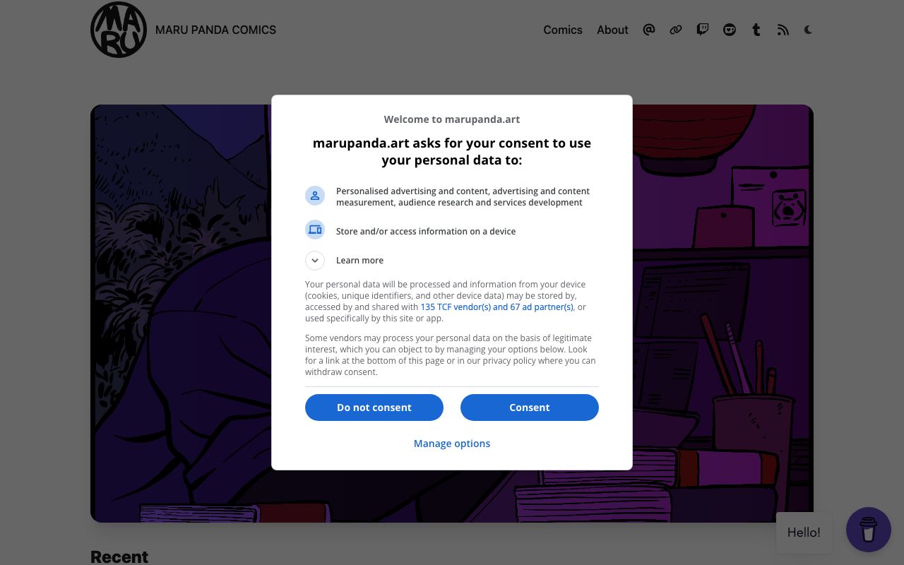Click the coffee cup widget button
The image size is (904, 565).
click(x=868, y=530)
